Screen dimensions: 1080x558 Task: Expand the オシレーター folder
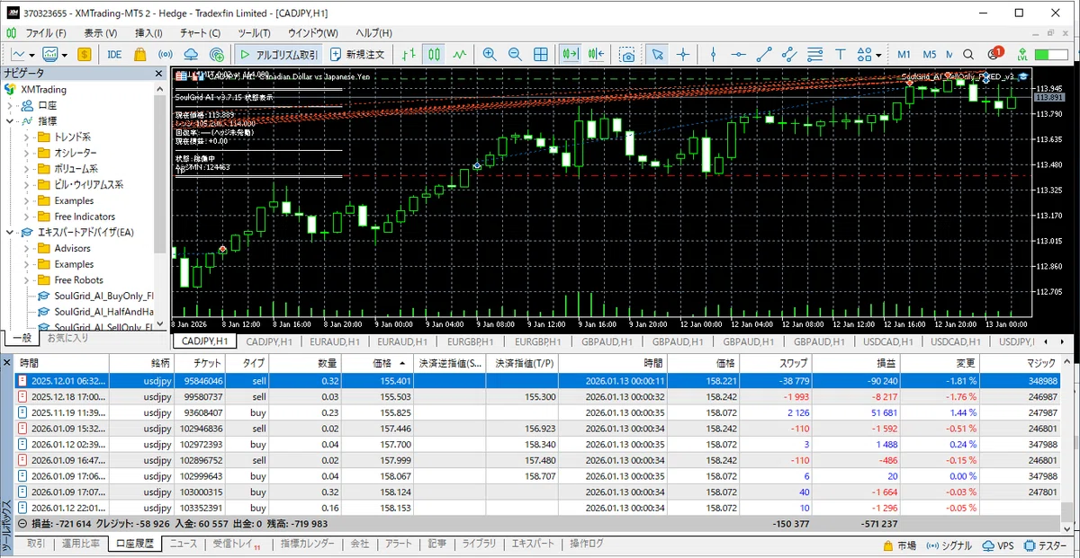pyautogui.click(x=27, y=153)
